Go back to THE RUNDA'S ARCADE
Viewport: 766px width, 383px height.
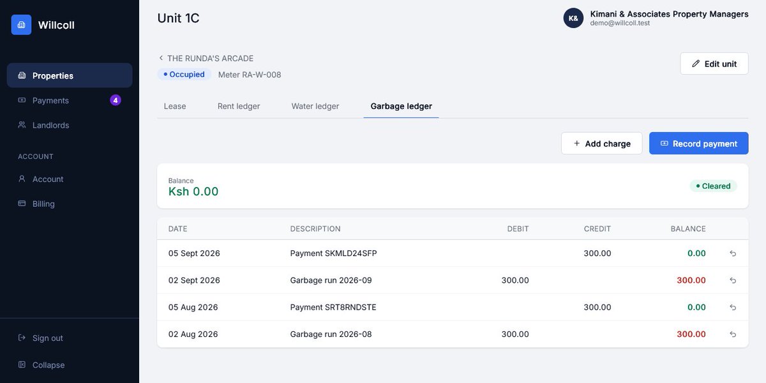tap(206, 58)
